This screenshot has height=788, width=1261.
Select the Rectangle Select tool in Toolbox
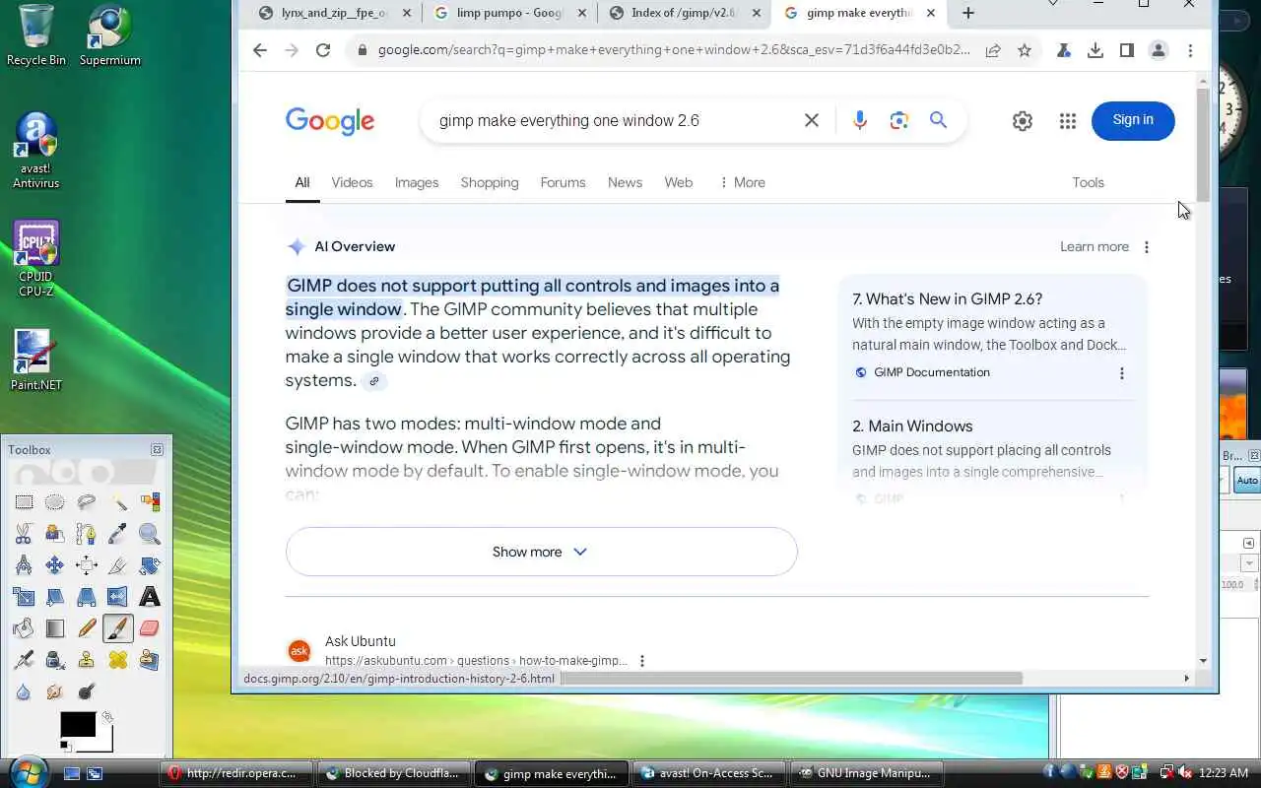tap(24, 502)
